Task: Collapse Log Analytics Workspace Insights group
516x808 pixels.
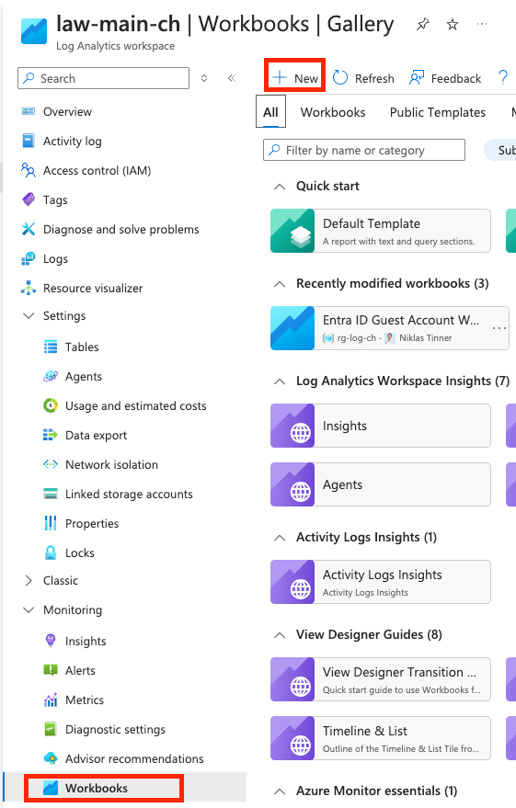Action: 280,381
